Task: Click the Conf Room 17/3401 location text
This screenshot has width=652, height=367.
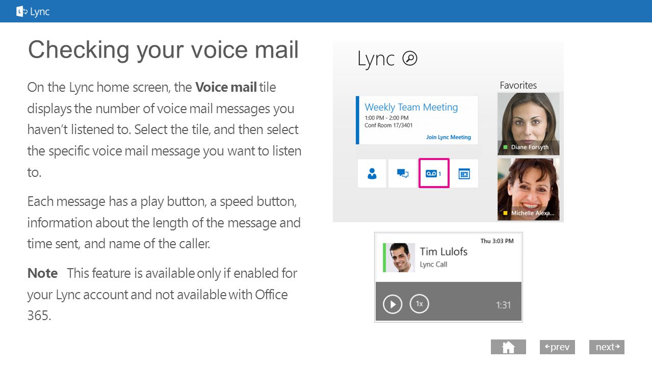Action: [389, 125]
